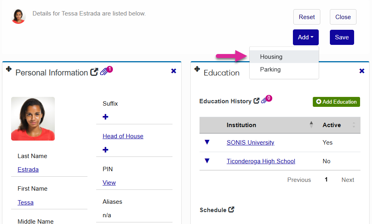
Task: Sort table by Institution column
Action: [x=311, y=125]
